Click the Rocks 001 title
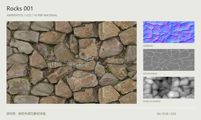This screenshot has height=120, width=201. point(20,8)
